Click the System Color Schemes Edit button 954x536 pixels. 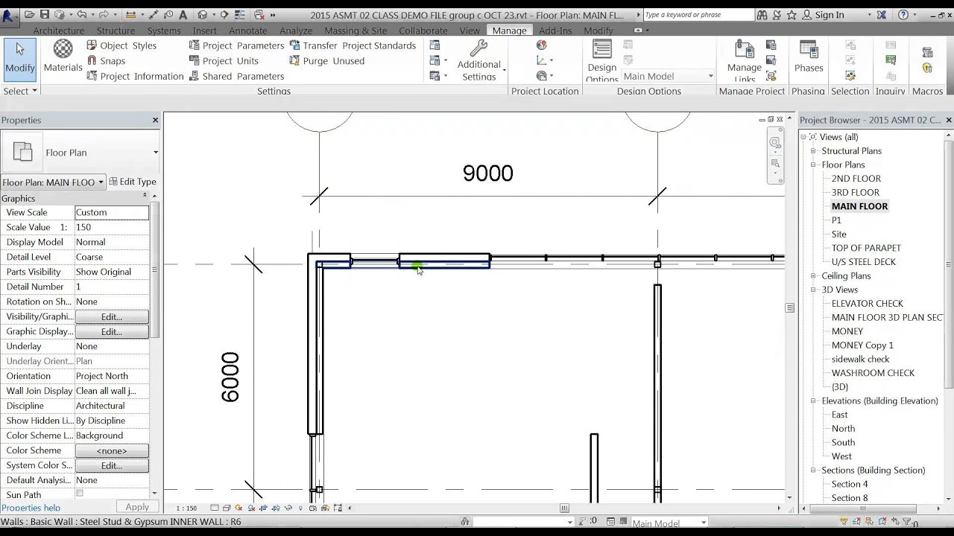pyautogui.click(x=112, y=465)
